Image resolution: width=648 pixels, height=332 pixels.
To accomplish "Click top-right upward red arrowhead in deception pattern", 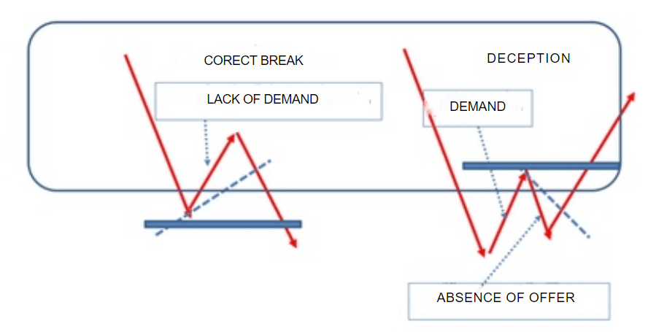I will click(632, 96).
